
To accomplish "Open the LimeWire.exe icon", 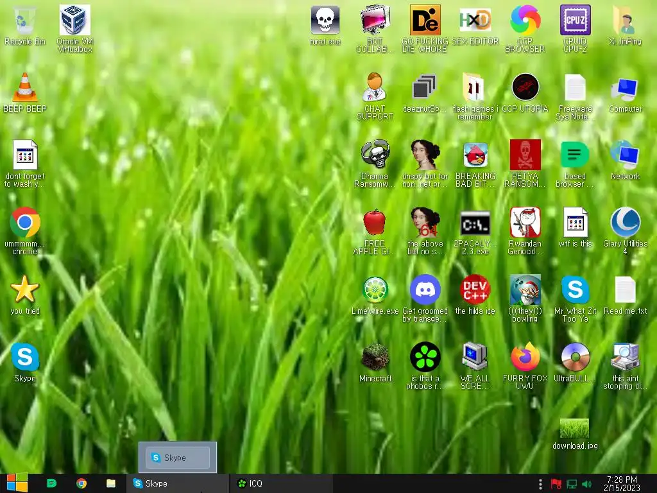I will coord(375,290).
